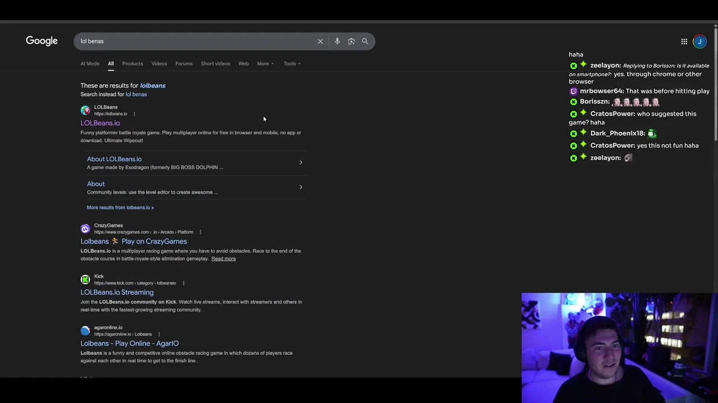
Task: Open the Google account avatar
Action: pyautogui.click(x=699, y=41)
